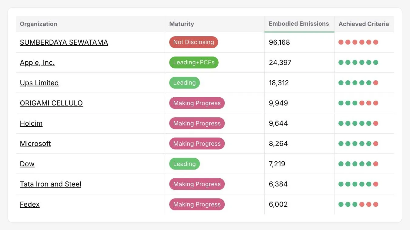This screenshot has height=230, width=410.
Task: Open the Apple, Inc. organization link
Action: tap(37, 63)
